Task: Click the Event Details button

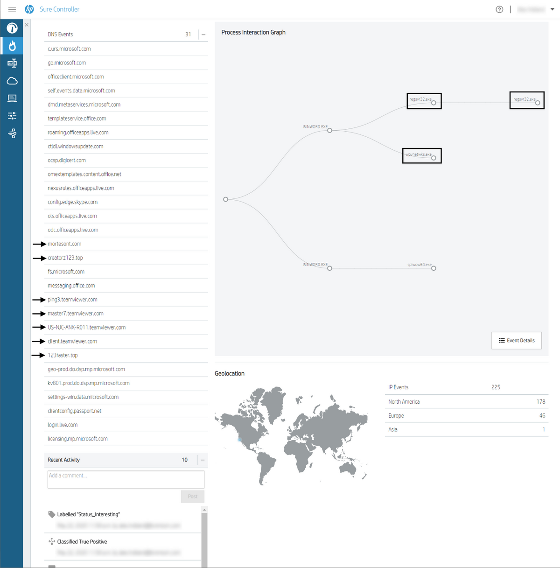Action: (517, 340)
